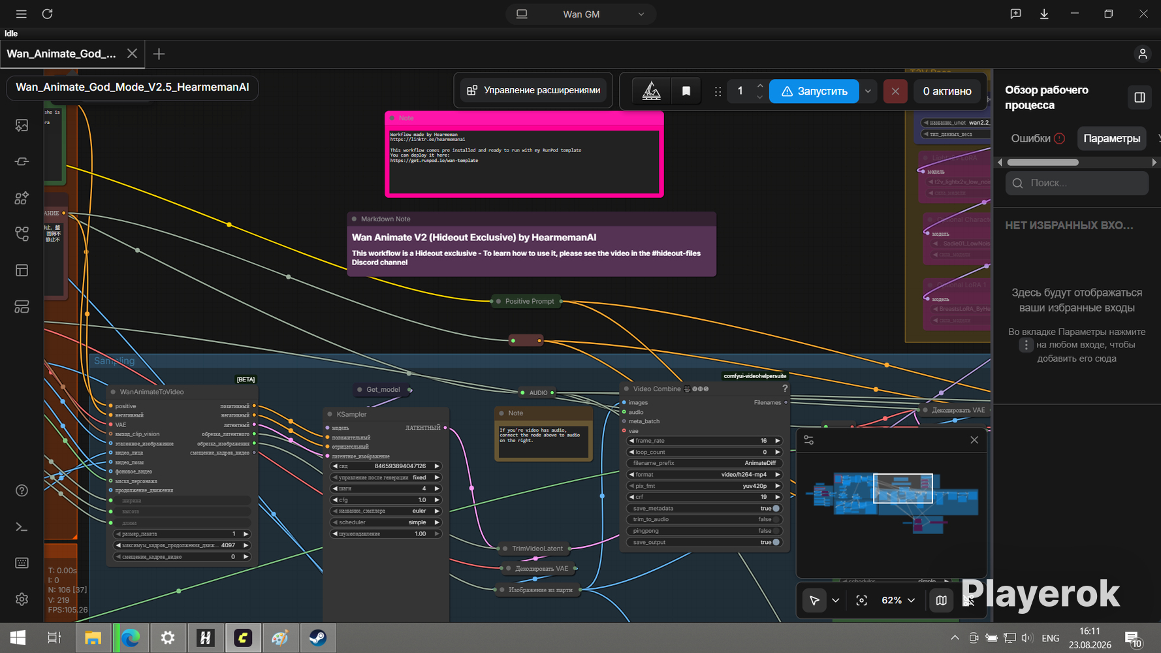
Task: Open the pix_fmt yuv420p selector
Action: click(703, 486)
